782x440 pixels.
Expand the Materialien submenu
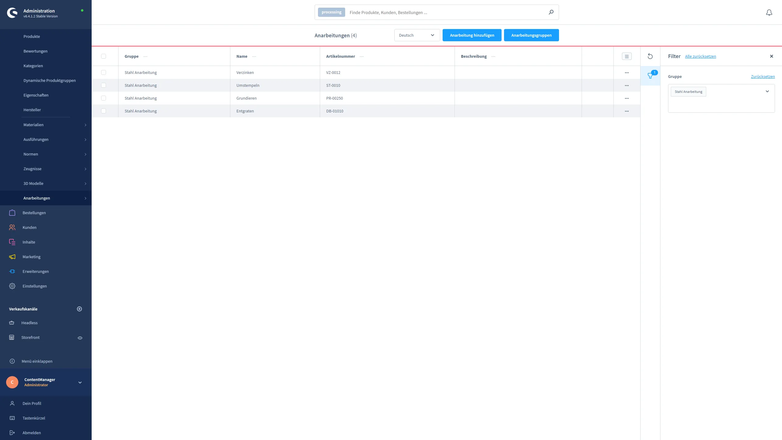[x=86, y=125]
